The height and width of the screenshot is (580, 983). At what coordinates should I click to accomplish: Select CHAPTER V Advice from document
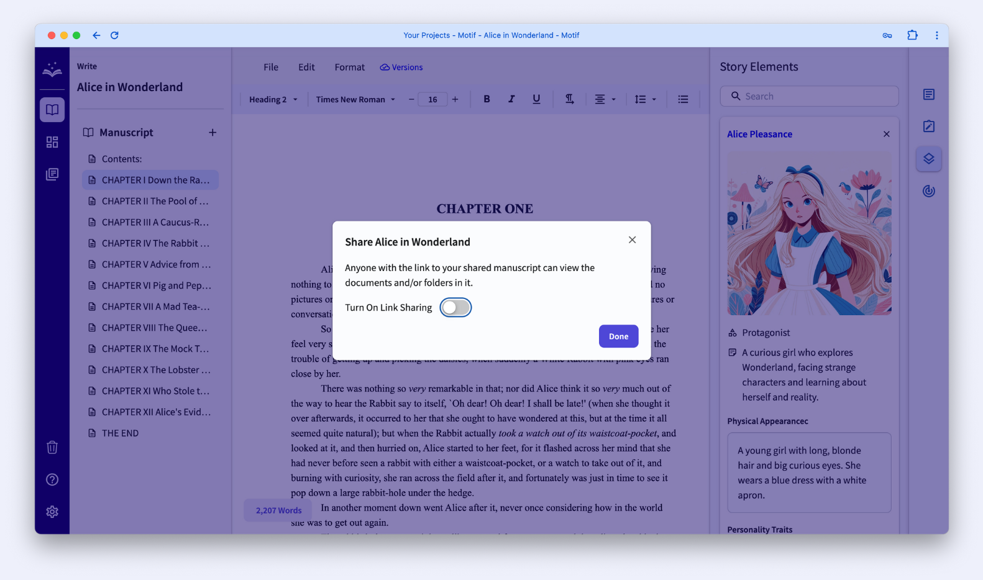tap(150, 264)
